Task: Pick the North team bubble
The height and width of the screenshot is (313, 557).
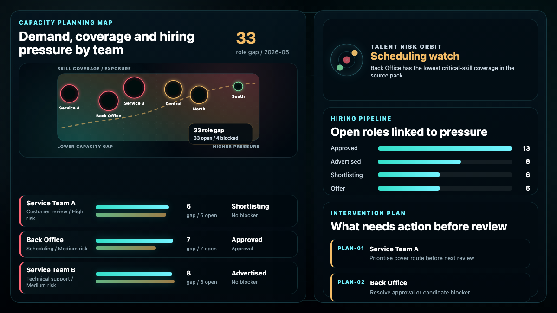Action: 199,95
